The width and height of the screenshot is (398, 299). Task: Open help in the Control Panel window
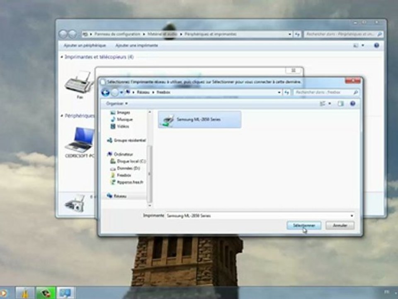376,46
